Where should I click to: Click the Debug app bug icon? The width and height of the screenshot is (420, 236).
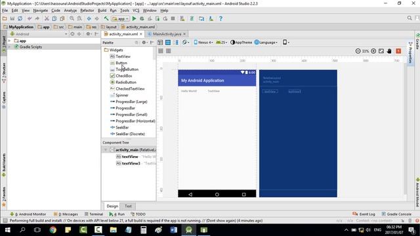pos(142,18)
